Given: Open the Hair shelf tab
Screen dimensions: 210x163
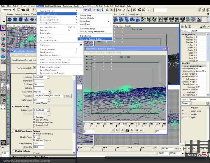Looking at the screenshot, I should click(123, 14).
